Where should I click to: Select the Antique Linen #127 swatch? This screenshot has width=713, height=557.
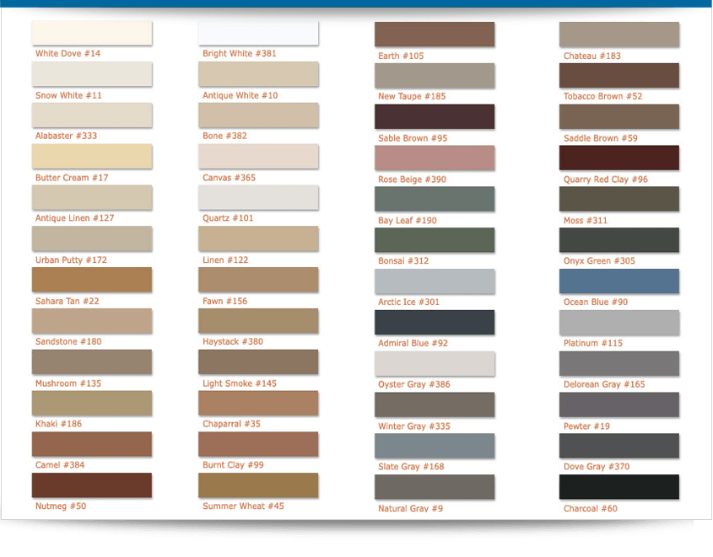(x=92, y=197)
